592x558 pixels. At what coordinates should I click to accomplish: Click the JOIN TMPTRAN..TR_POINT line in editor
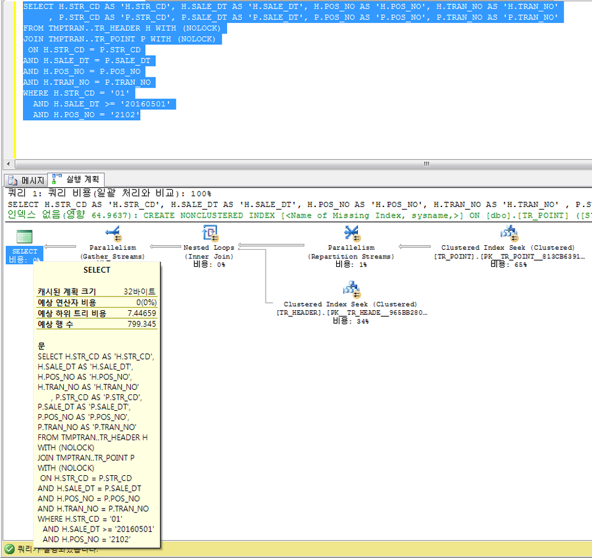tap(119, 39)
